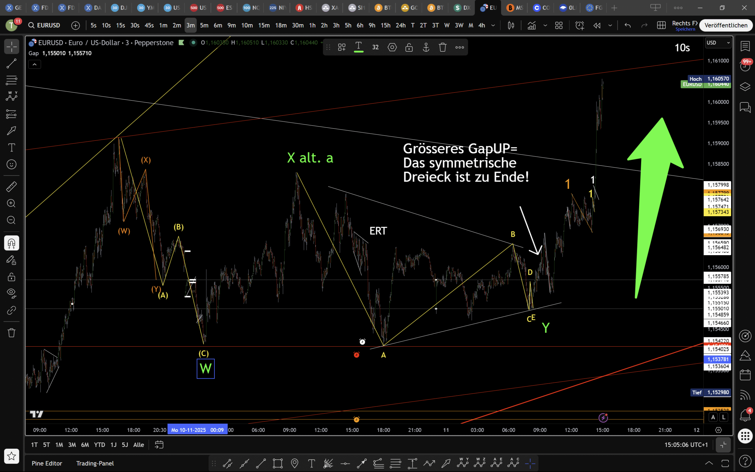Viewport: 755px width, 472px height.
Task: Select the ruler measure tool
Action: pos(11,187)
